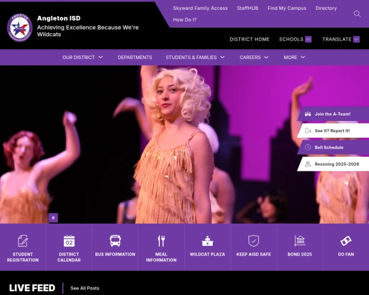This screenshot has height=295, width=369.
Task: Open the More menu label
Action: tap(290, 57)
